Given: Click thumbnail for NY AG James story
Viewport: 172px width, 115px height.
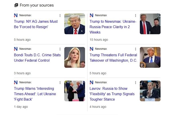Looking at the screenshot, I should 75,24.
